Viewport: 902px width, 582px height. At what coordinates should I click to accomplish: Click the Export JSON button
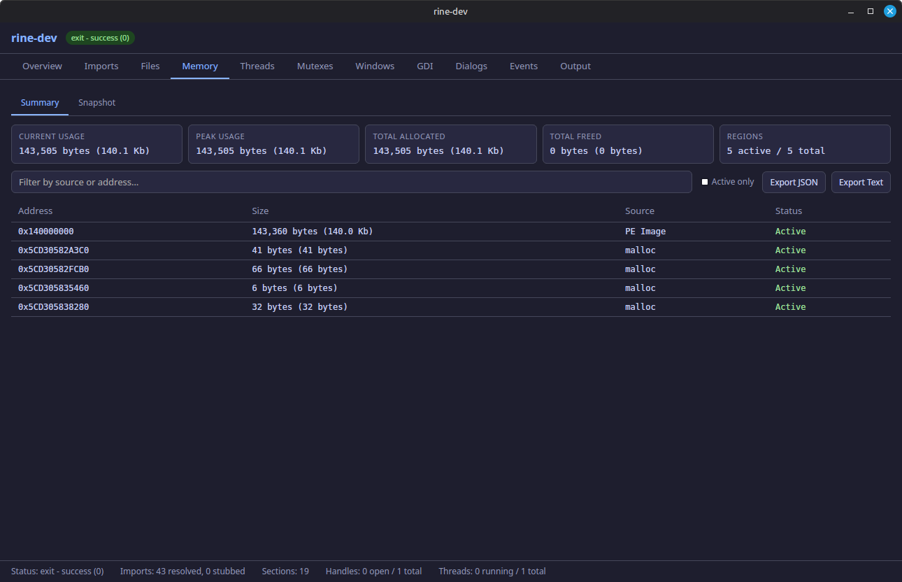pyautogui.click(x=794, y=182)
